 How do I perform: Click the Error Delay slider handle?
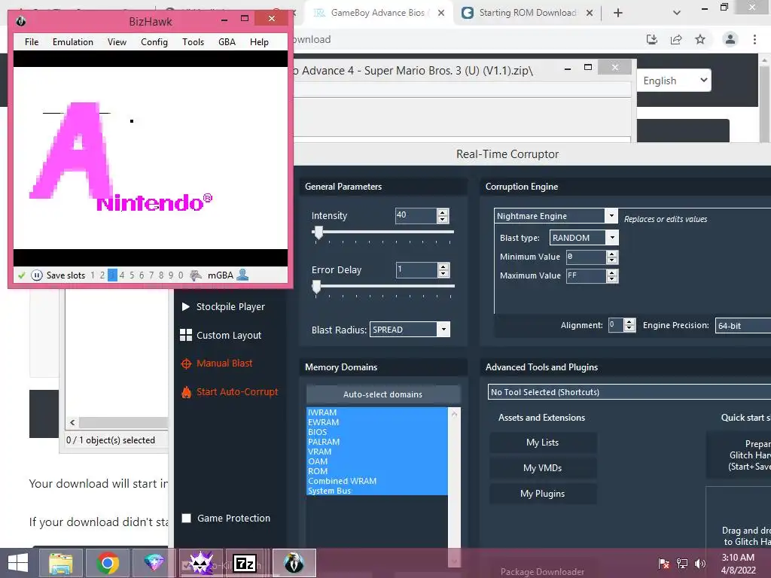tap(317, 287)
